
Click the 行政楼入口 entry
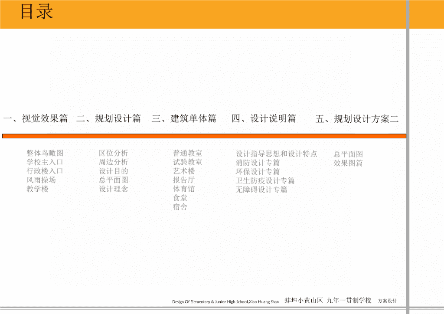point(45,171)
